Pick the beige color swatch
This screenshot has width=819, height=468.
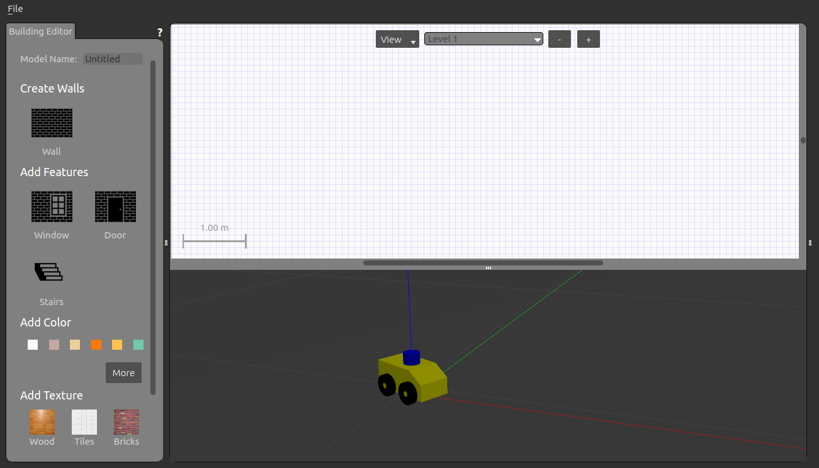click(x=75, y=345)
